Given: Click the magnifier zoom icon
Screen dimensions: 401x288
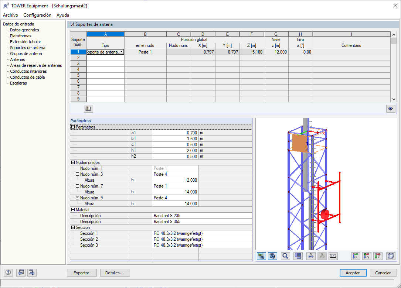Looking at the screenshot, I should click(285, 256).
